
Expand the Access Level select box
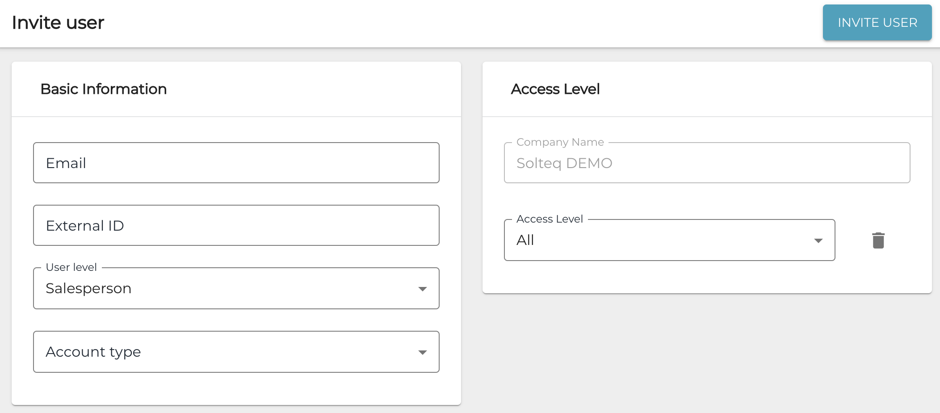pyautogui.click(x=669, y=240)
